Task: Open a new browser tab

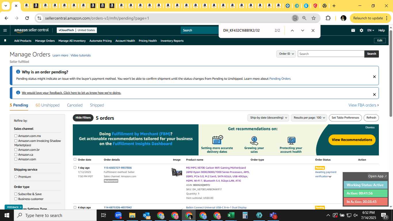Action: [x=334, y=6]
